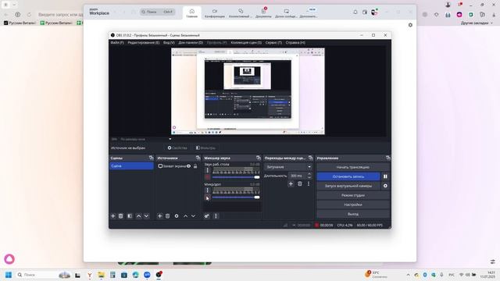Screen dimensions: 500x281
Task: Open desktop audio channel options dots
Action: 207,170
